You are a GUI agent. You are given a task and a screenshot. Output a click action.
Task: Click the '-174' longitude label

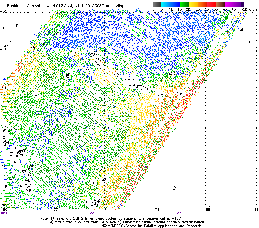[x=105, y=210]
